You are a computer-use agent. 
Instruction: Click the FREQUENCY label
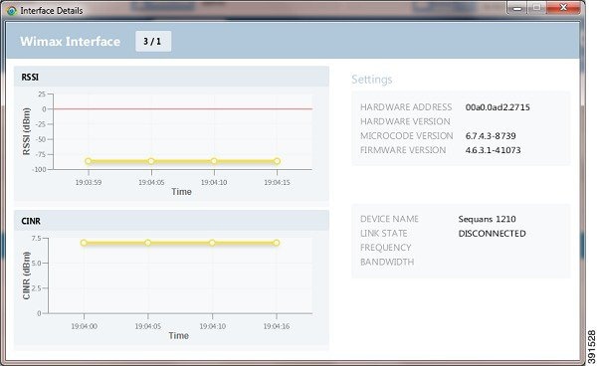coord(385,248)
